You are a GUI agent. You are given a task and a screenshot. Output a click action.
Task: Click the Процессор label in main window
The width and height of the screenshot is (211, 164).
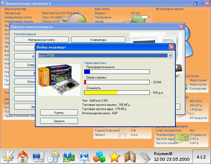click(x=12, y=13)
